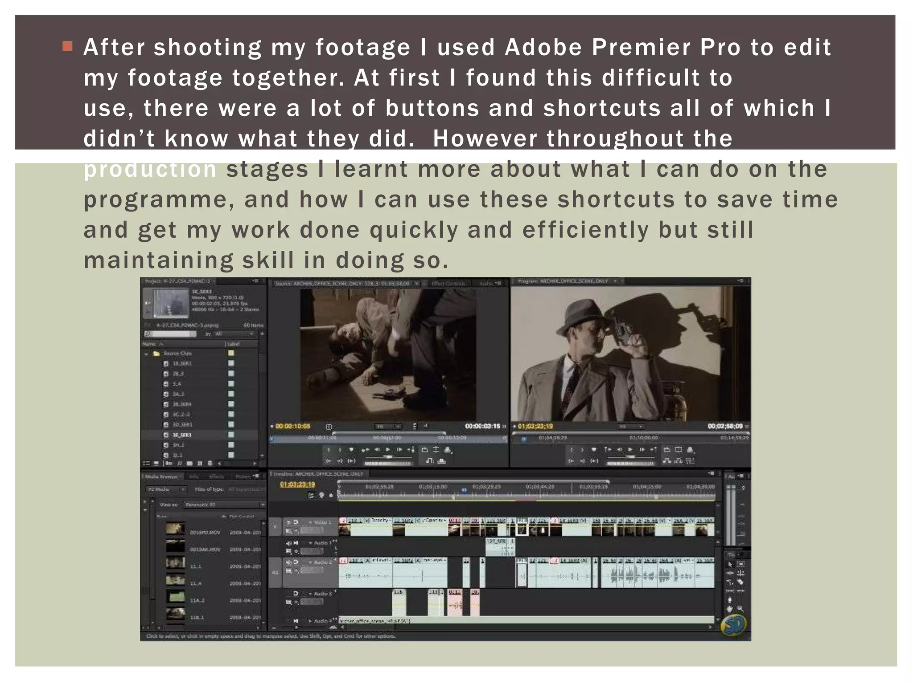The height and width of the screenshot is (684, 913).
Task: Click the Lift button in Program monitor
Action: tap(667, 461)
